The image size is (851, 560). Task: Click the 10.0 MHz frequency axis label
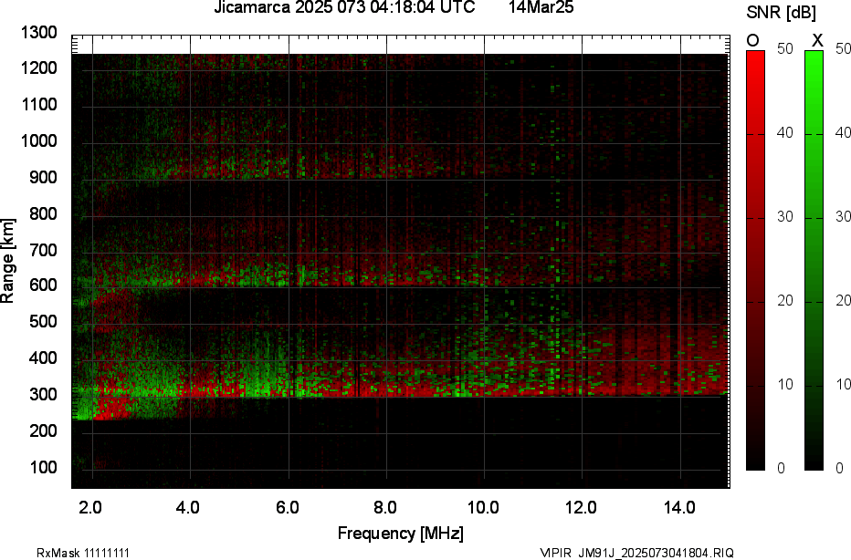click(483, 507)
